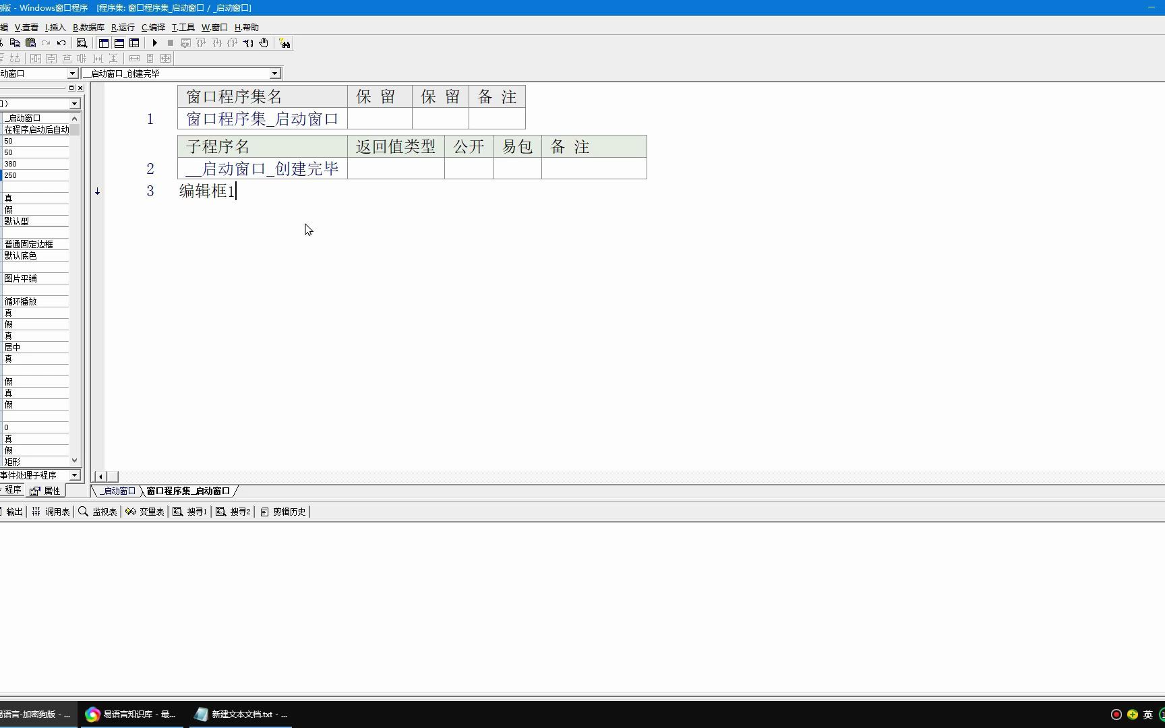1165x728 pixels.
Task: Click the align-bottom layout icon
Action: tap(15, 59)
